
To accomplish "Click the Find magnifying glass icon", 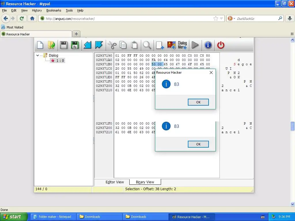I will (x=147, y=45).
